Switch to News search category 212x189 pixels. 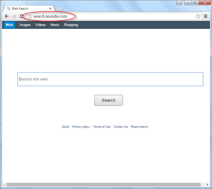[x=55, y=25]
